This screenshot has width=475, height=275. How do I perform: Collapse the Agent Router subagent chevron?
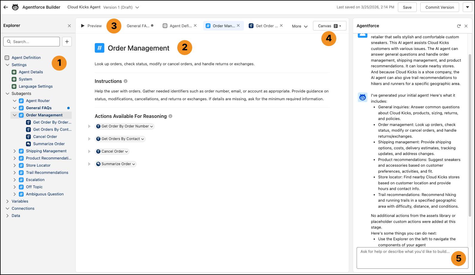[x=15, y=101]
